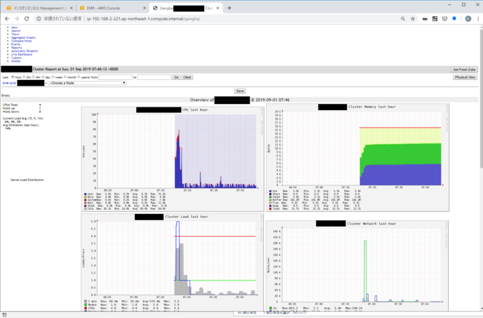483x318 pixels.
Task: Open the Cluster Memory last hour graph
Action: tap(358, 158)
